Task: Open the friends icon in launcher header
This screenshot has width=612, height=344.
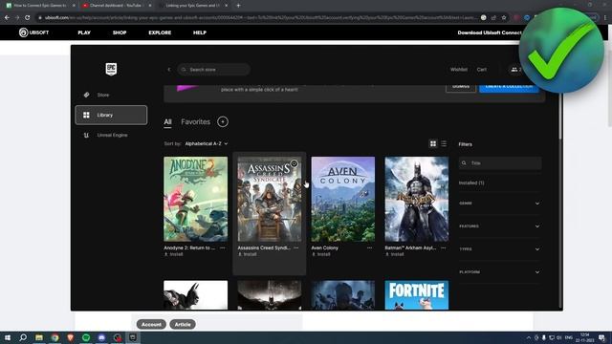Action: coord(514,70)
